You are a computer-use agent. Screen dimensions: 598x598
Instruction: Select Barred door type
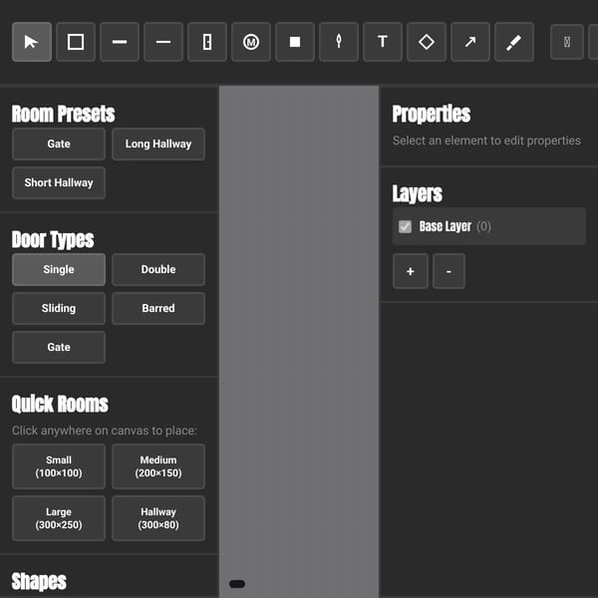coord(158,308)
